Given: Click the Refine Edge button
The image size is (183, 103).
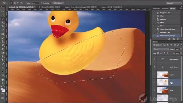Looking at the screenshot, I should click(58, 3).
